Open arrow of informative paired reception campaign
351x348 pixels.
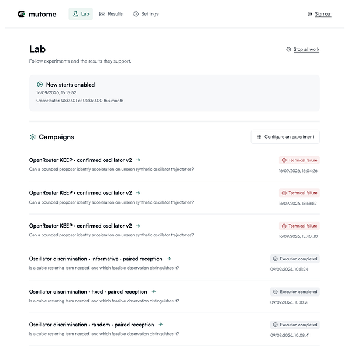pos(169,259)
